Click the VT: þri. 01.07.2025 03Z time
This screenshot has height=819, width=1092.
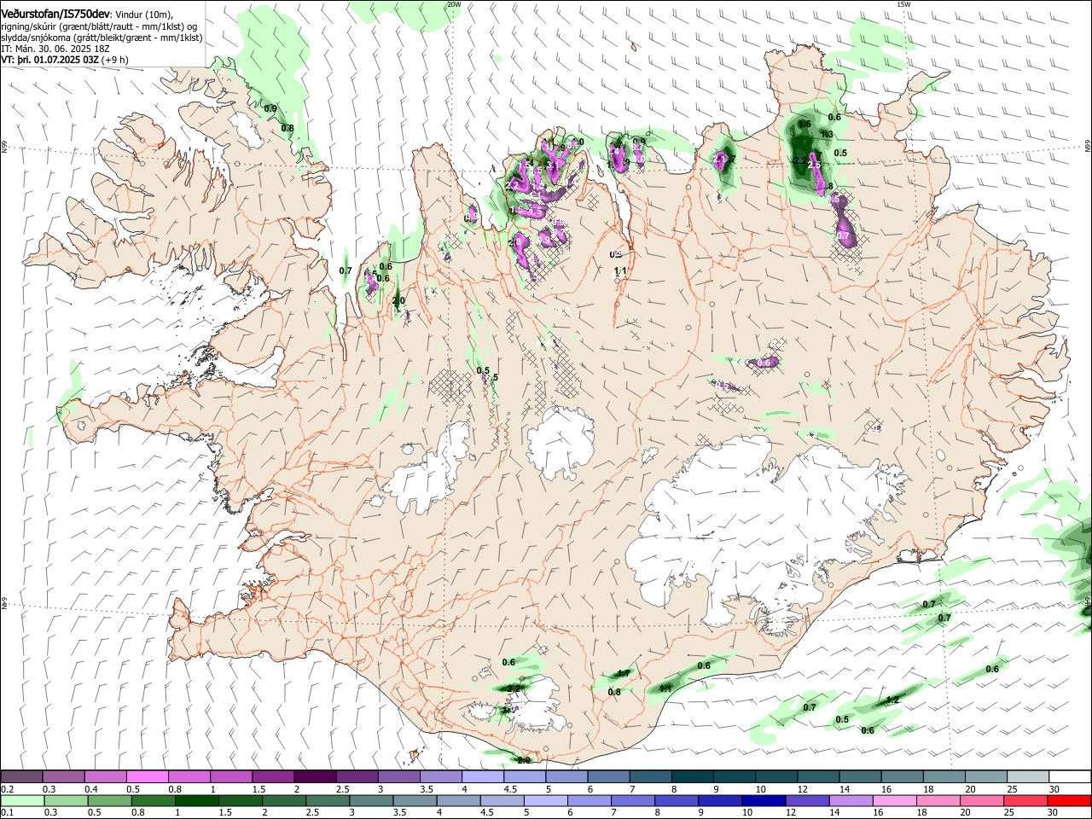click(50, 60)
